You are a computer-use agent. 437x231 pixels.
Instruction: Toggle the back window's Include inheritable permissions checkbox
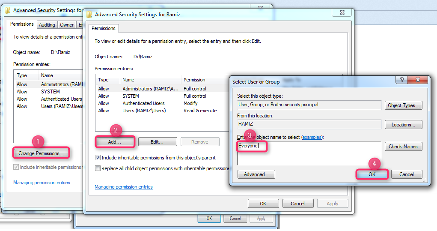coord(16,167)
